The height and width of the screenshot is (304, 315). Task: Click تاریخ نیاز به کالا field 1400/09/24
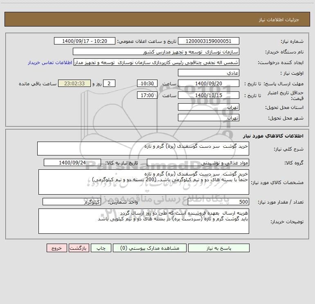[x=72, y=162]
